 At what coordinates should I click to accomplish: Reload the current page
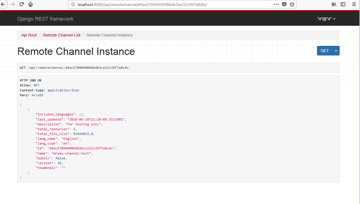21,4
